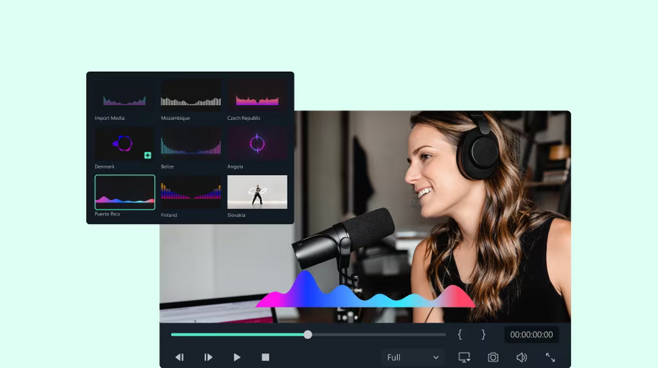Open the display monitor output options

(464, 357)
